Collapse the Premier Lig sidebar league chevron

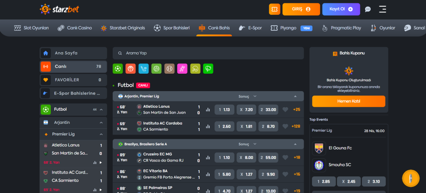pyautogui.click(x=101, y=134)
